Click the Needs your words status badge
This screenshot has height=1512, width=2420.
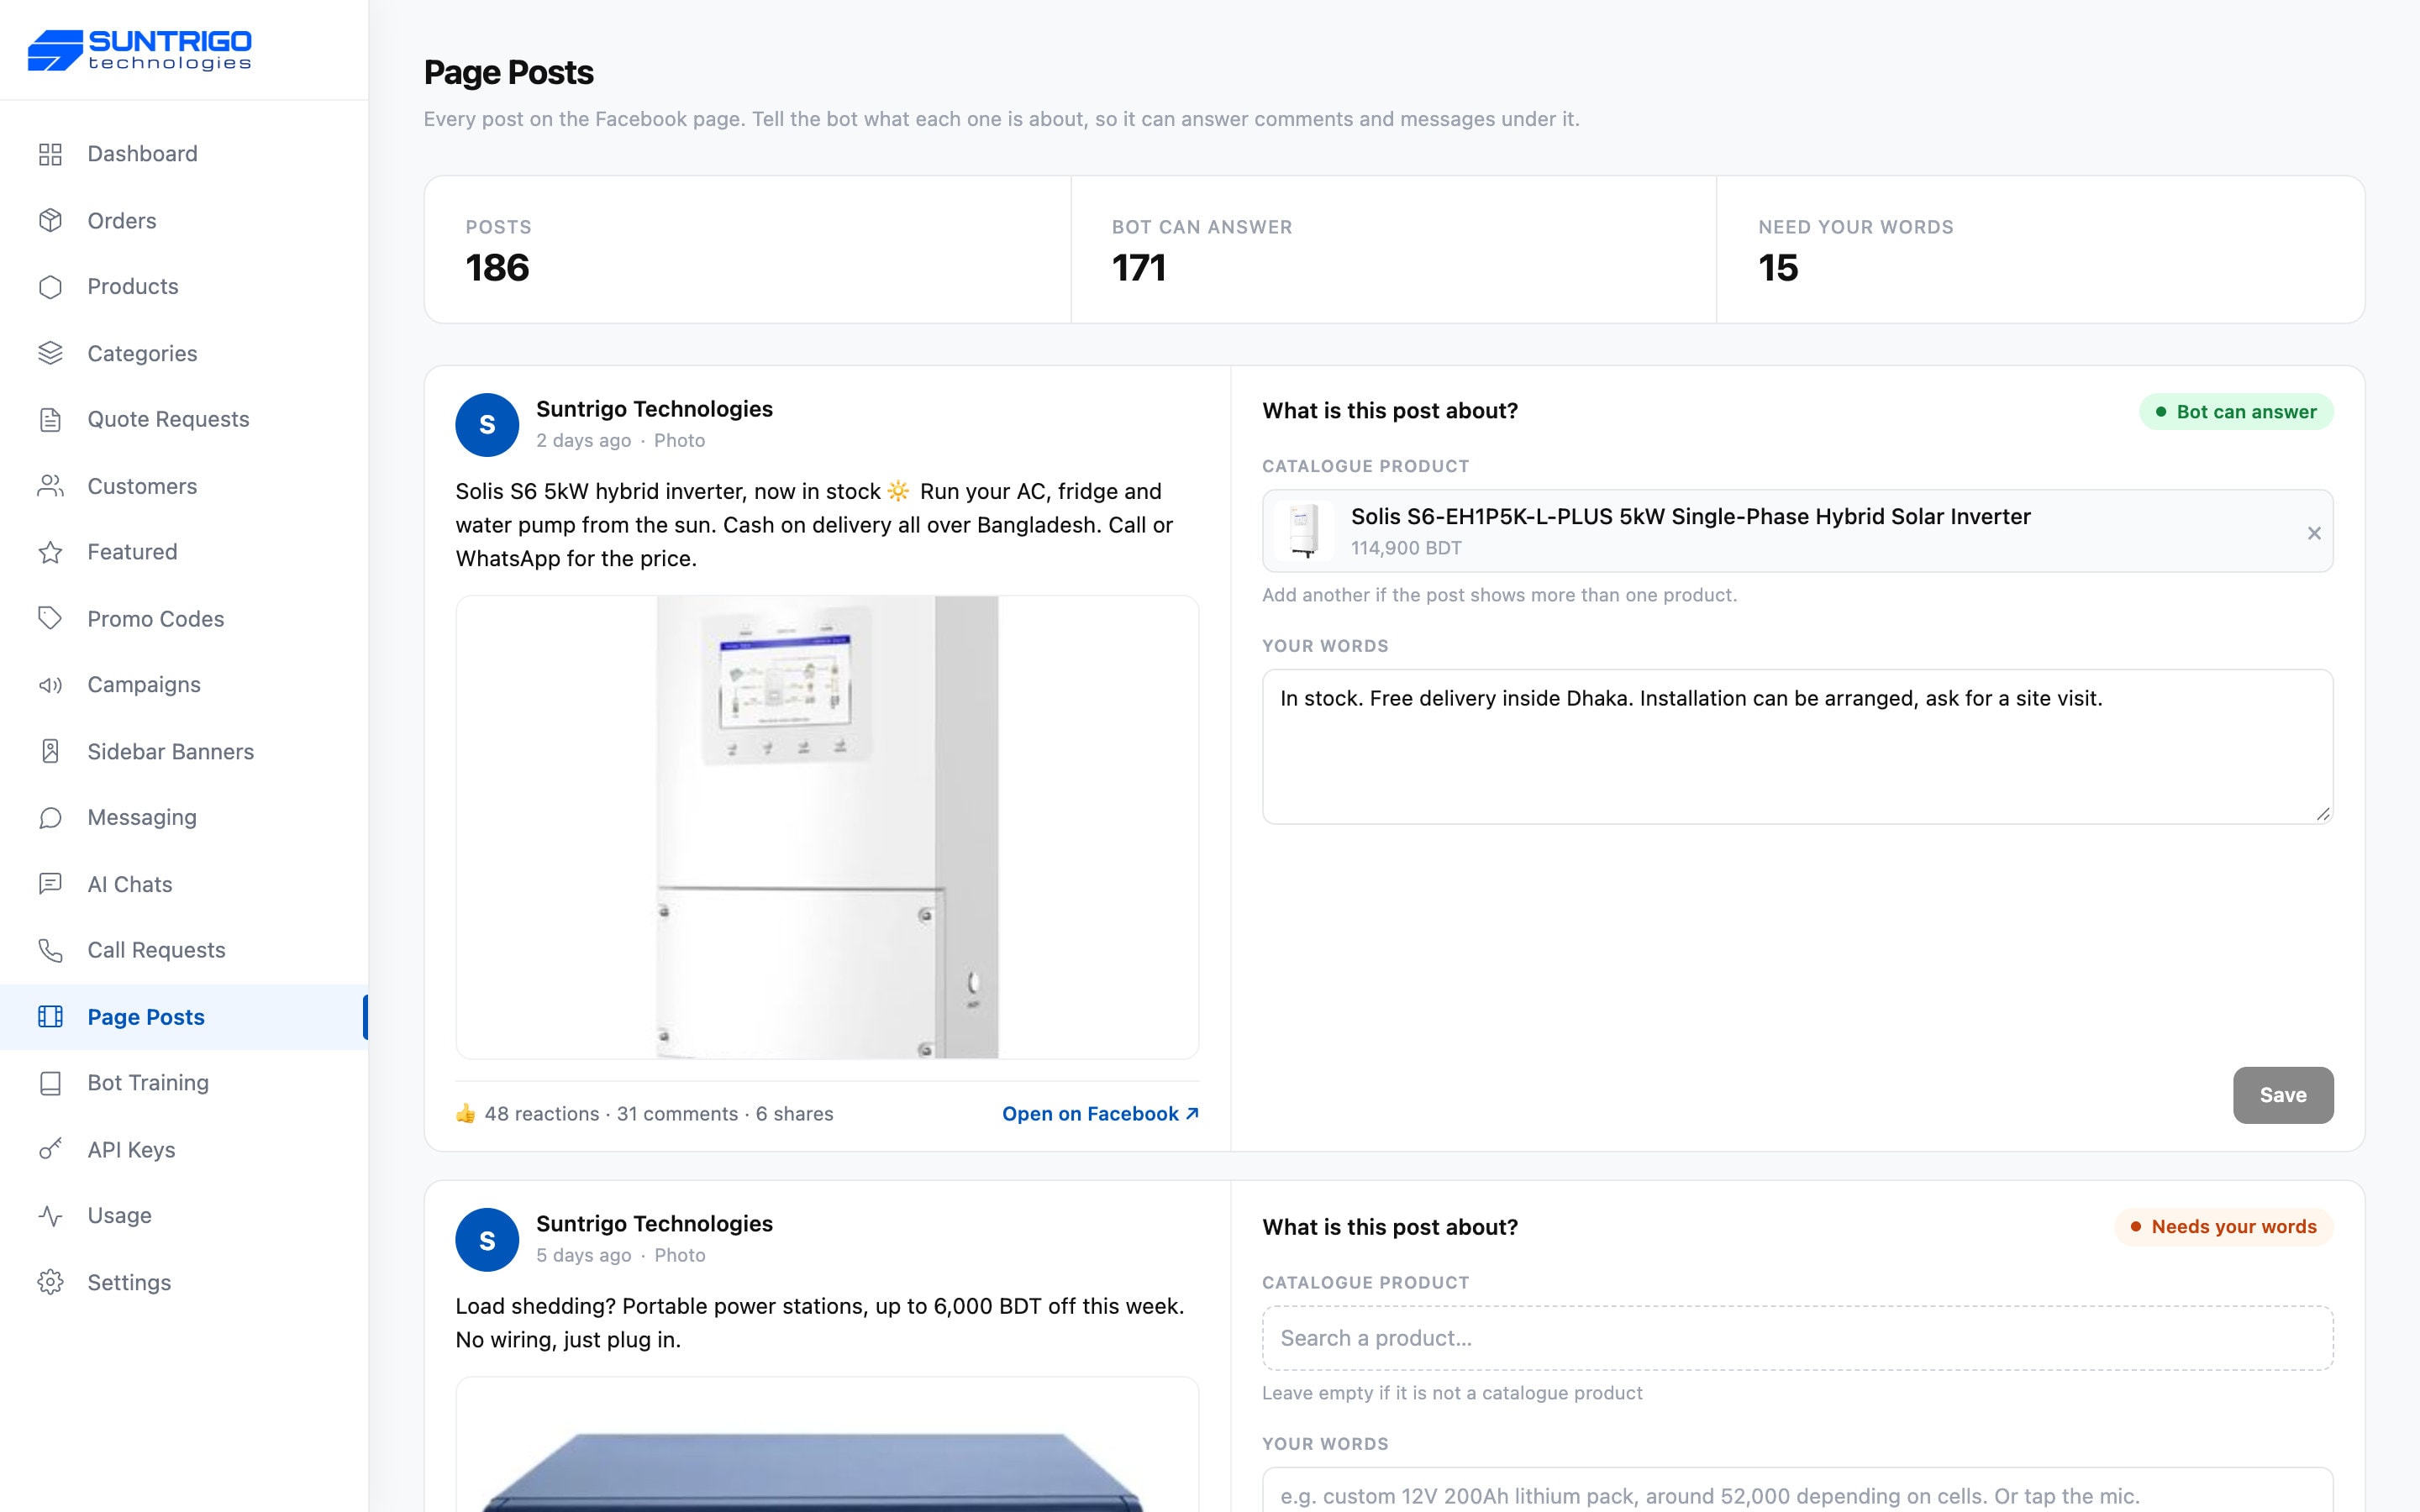(x=2224, y=1227)
